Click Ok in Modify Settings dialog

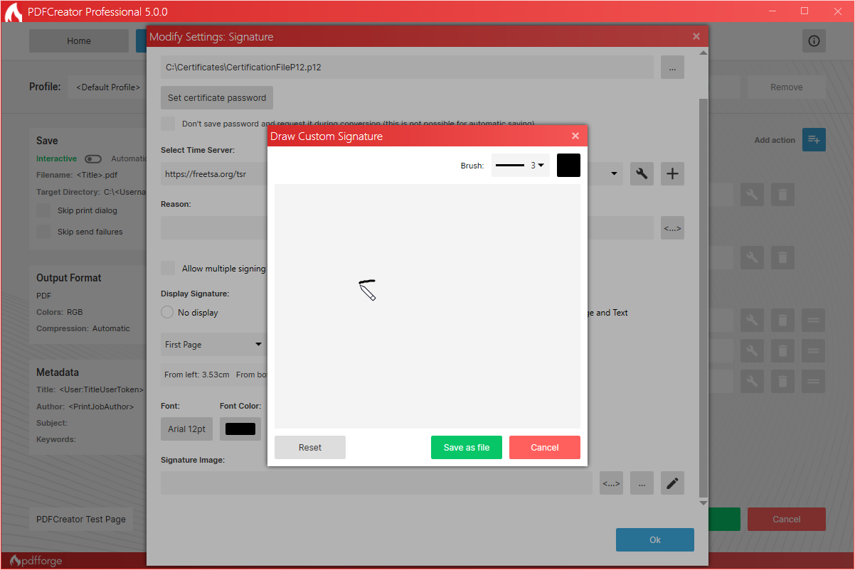click(x=655, y=539)
